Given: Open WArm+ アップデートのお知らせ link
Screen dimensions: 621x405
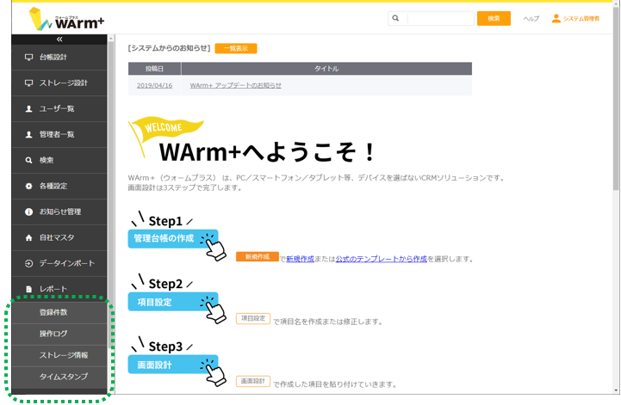Looking at the screenshot, I should coord(236,85).
